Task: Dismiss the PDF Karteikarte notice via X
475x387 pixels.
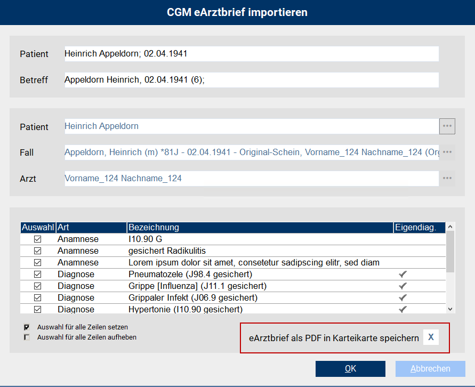Action: pos(431,337)
